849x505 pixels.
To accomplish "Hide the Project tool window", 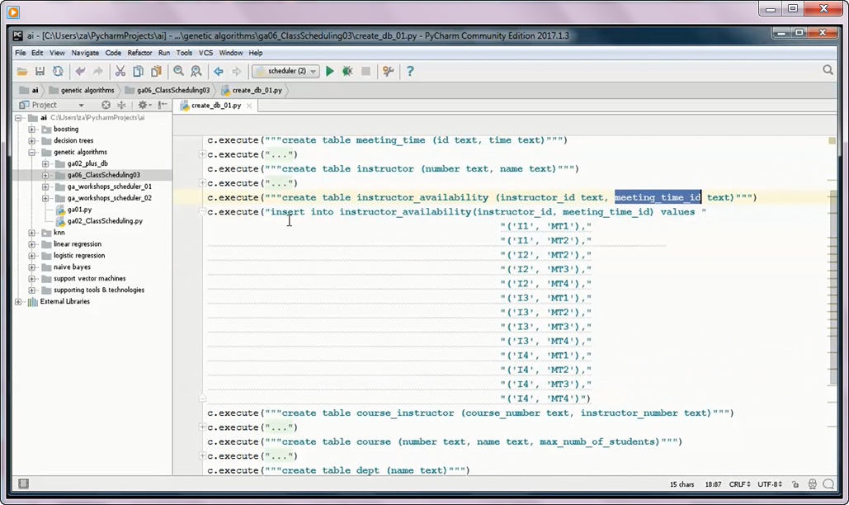I will point(163,105).
